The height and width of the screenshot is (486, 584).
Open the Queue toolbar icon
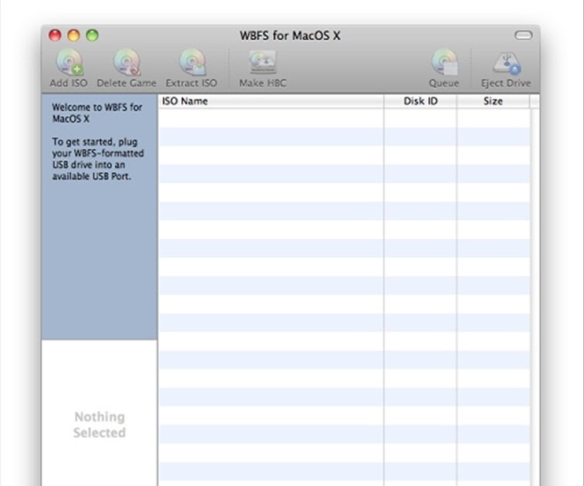tap(444, 62)
